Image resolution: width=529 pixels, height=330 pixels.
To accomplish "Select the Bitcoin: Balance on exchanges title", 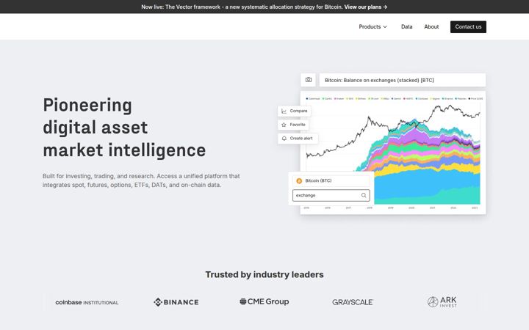I will (403, 80).
